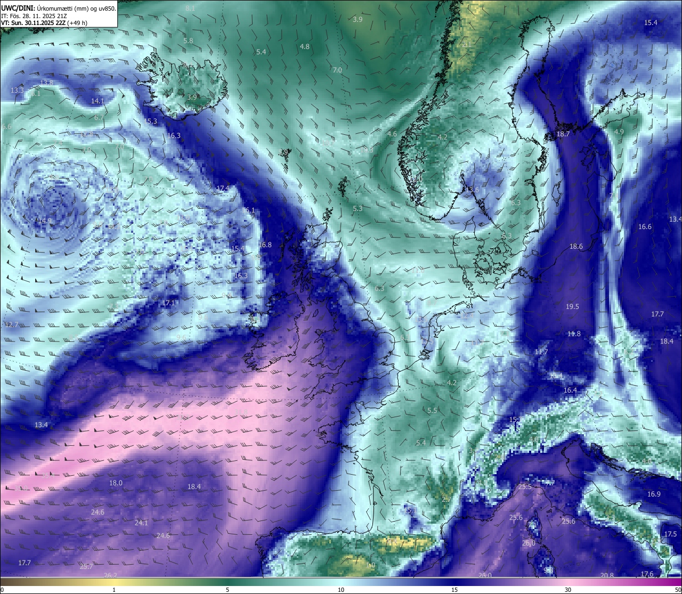Click the 17.6 value at the bottom-right
Screen dimensions: 682x594
coord(647,574)
